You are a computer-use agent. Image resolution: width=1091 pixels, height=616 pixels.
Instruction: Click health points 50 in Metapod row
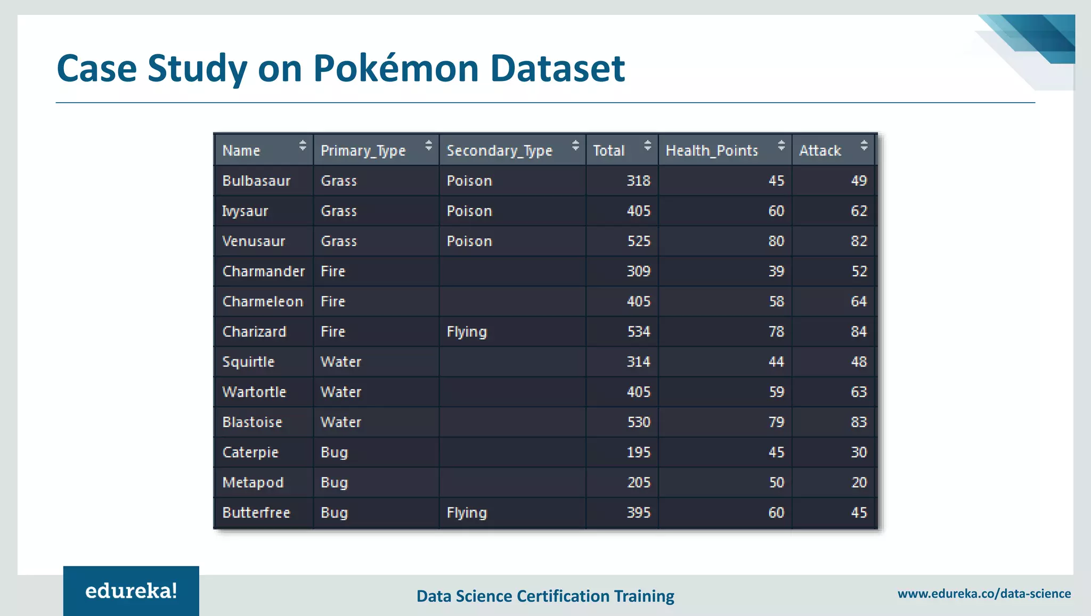776,483
